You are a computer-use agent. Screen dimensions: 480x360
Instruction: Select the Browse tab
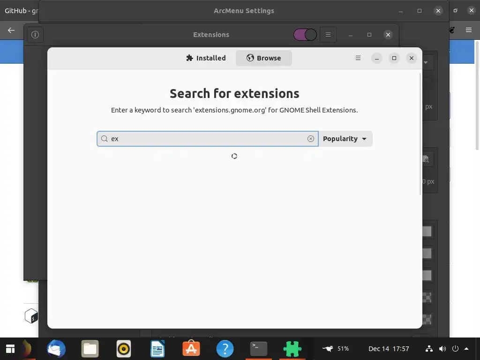[x=263, y=58]
